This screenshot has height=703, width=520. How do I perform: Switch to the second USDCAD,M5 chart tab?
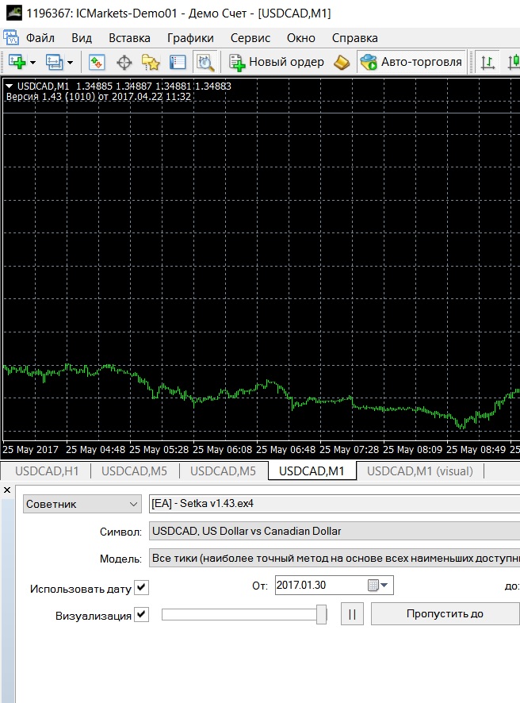pos(223,471)
